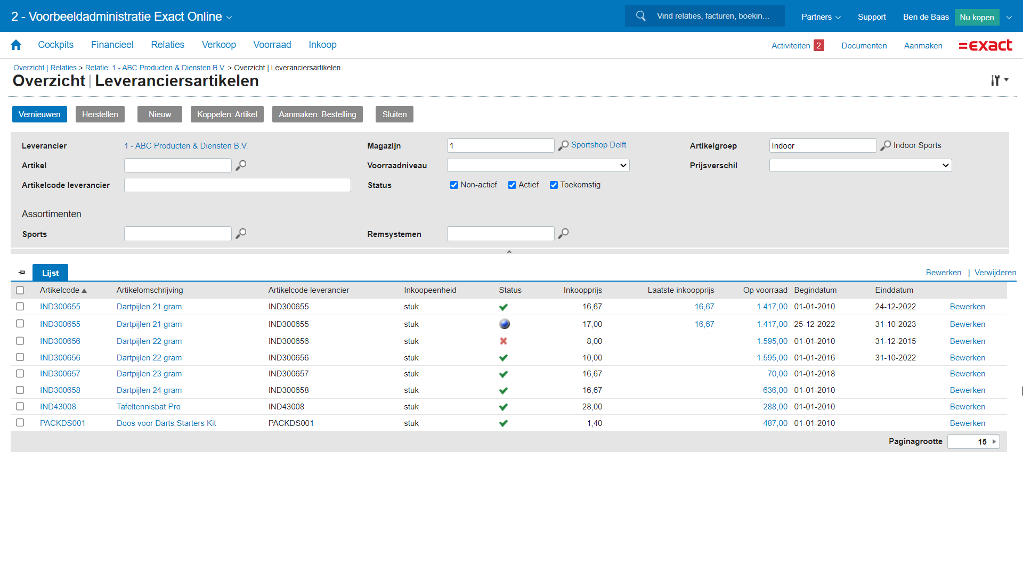Viewport: 1023px width, 575px height.
Task: Click the search magnifier in top bar
Action: 641,16
